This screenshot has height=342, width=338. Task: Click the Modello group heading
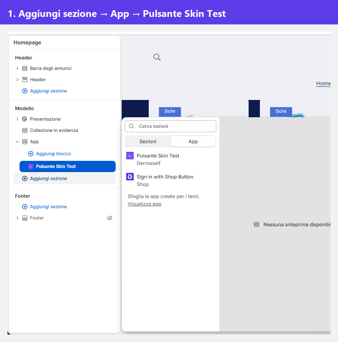tap(24, 108)
